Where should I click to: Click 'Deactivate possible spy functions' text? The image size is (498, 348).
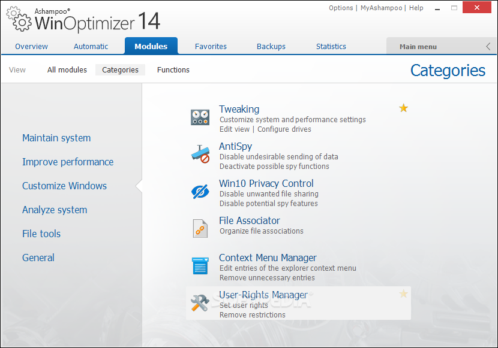(274, 166)
